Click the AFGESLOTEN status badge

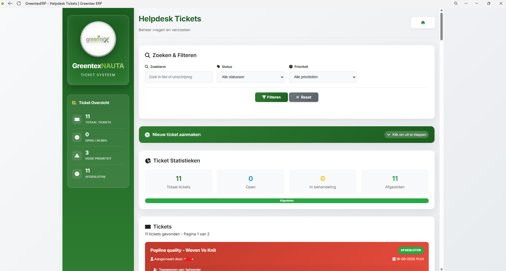tap(411, 250)
